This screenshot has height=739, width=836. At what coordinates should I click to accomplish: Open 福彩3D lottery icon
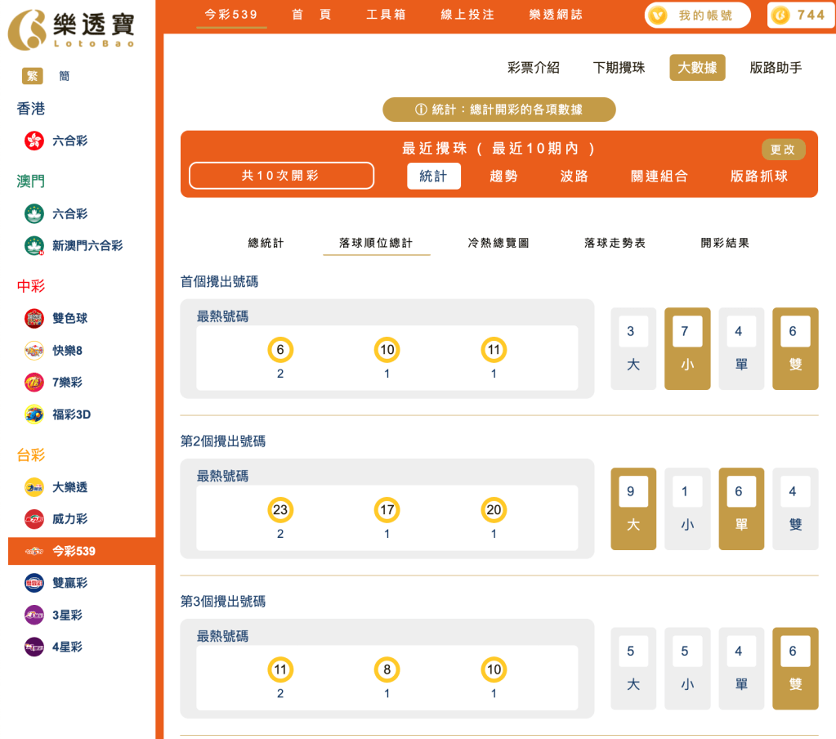(x=34, y=414)
